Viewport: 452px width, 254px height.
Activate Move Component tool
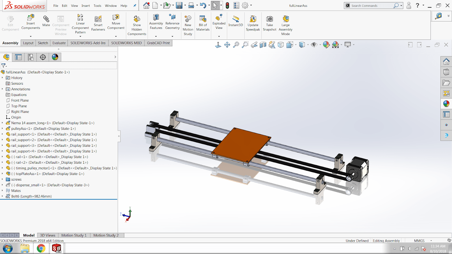116,22
